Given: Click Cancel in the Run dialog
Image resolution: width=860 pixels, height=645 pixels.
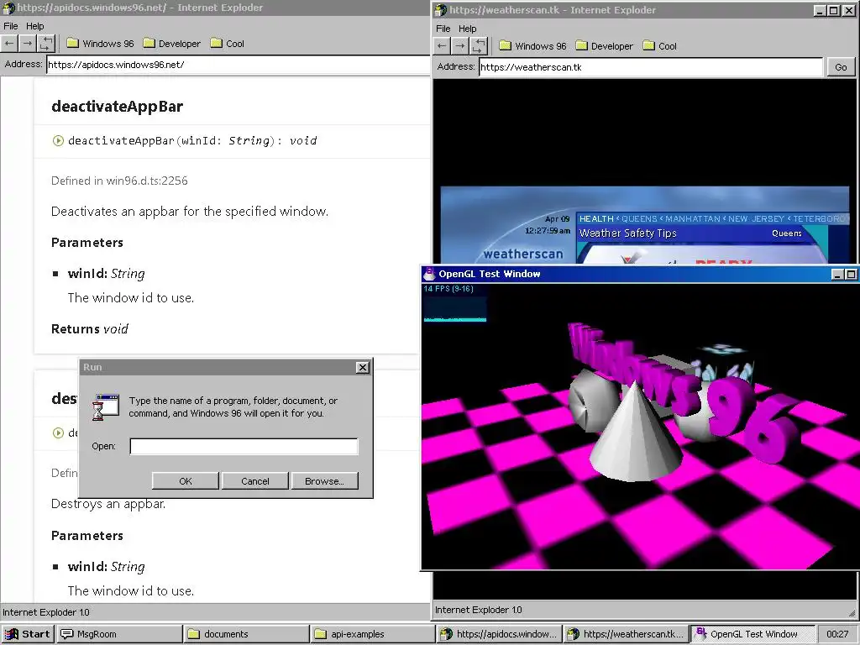Looking at the screenshot, I should click(255, 481).
